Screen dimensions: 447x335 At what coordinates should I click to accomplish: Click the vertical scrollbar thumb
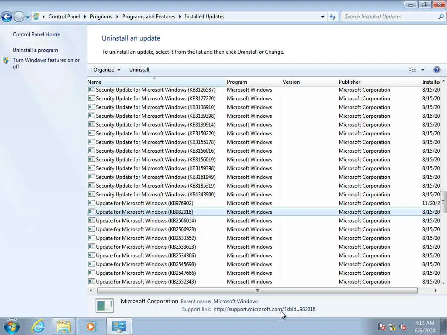444,202
